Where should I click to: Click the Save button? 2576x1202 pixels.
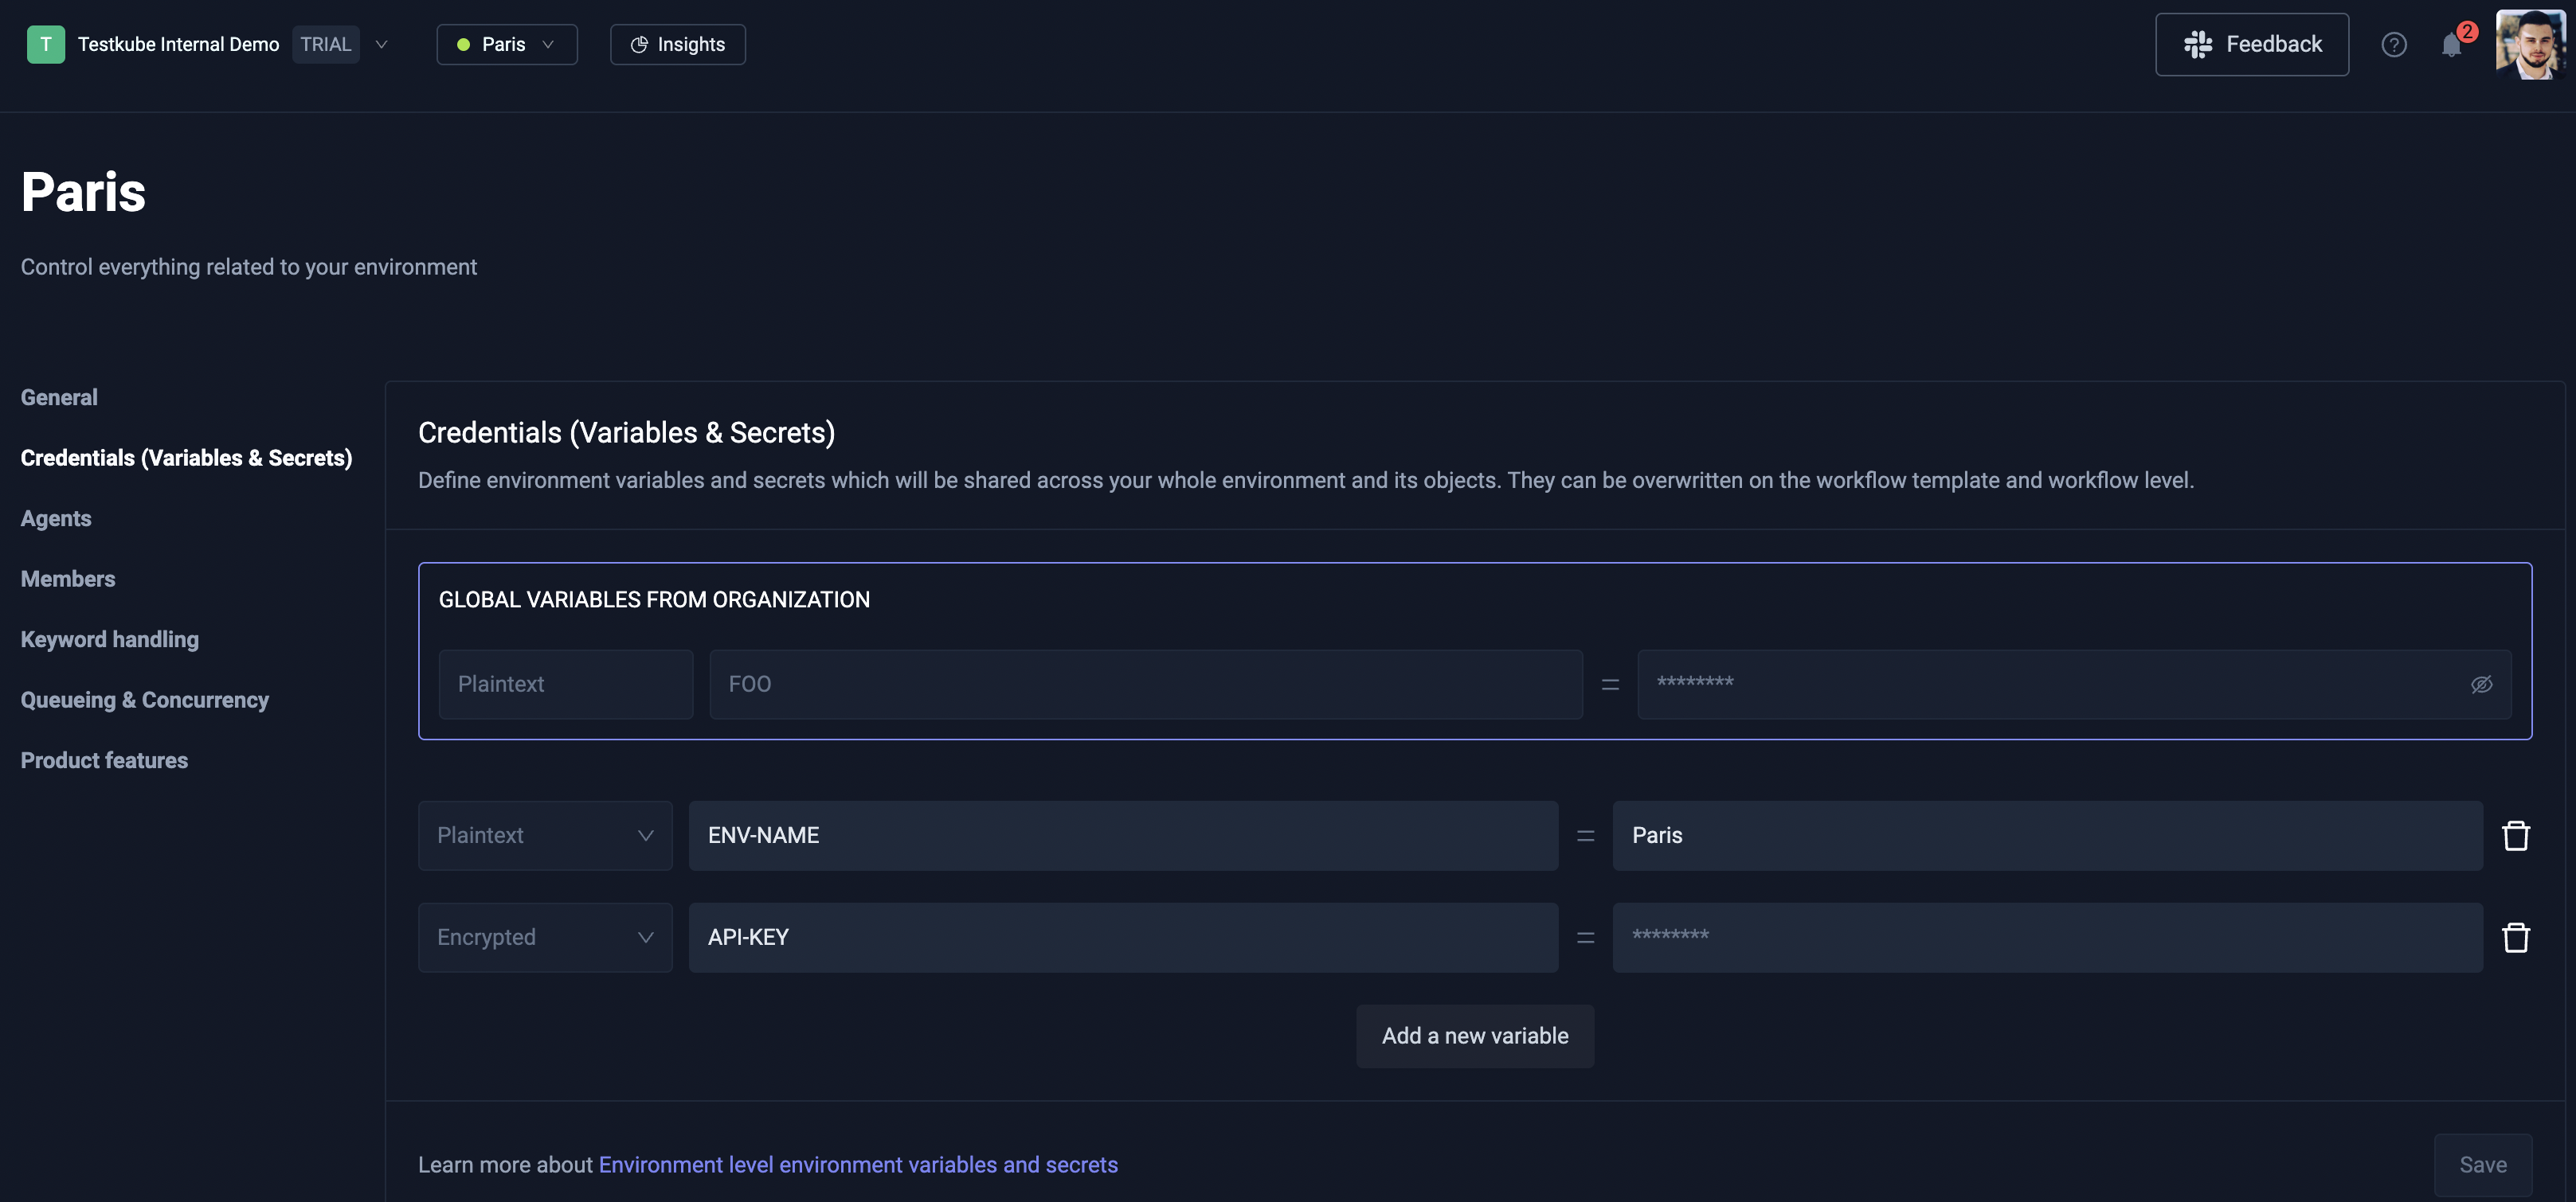[2482, 1164]
